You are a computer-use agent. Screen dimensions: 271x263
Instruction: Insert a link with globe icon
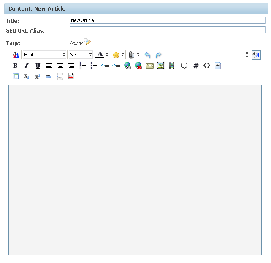127,66
